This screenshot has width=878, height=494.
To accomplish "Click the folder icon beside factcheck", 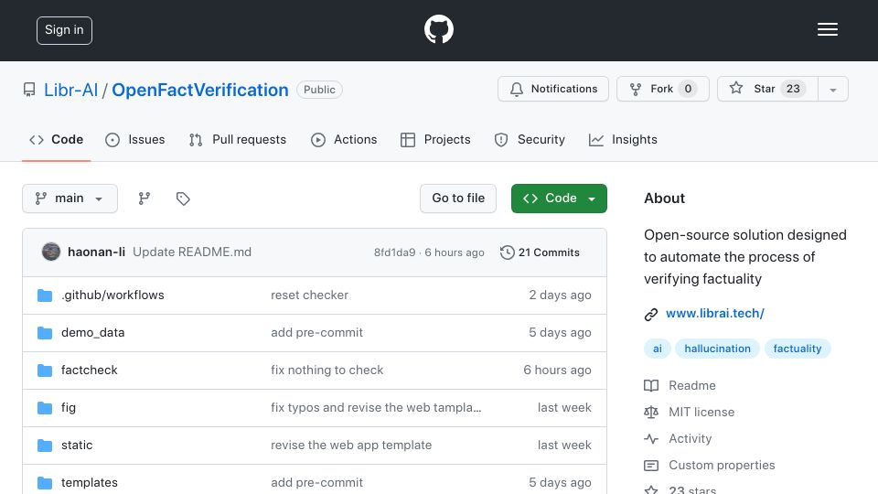I will tap(45, 370).
